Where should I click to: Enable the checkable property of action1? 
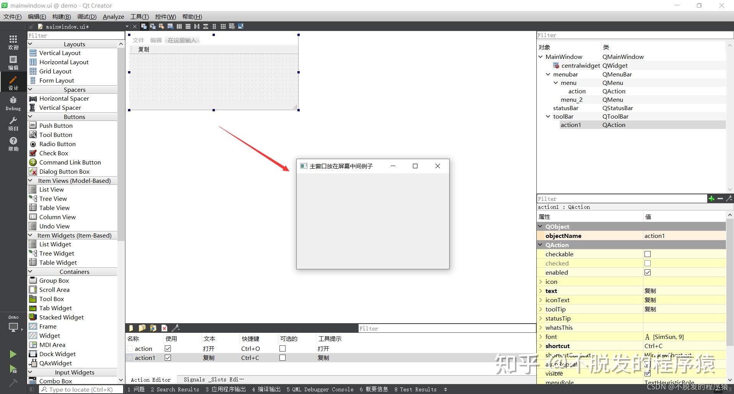pos(648,254)
